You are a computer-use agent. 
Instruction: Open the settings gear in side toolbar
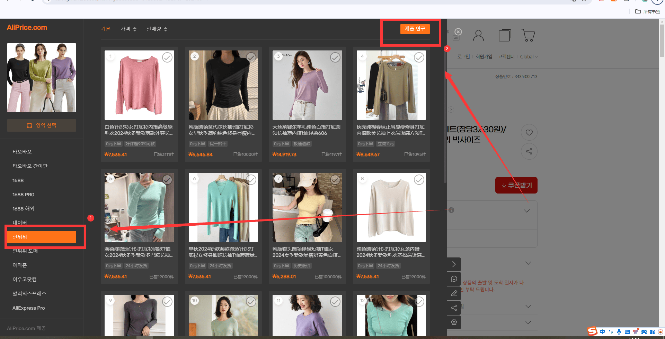point(454,322)
